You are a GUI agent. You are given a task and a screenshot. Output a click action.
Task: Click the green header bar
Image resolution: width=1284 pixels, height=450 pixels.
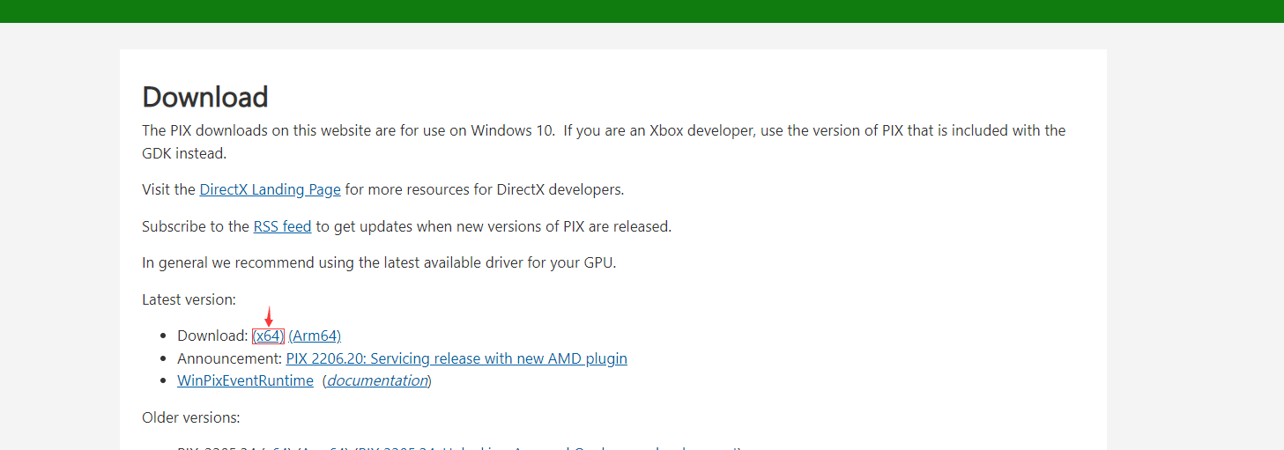(642, 11)
